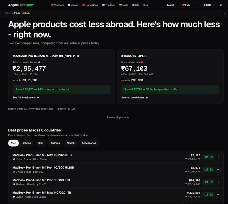Open the MacBook Pro M4 Max 1TB row arrow
Viewport: 228px width, 204px height.
218,195
